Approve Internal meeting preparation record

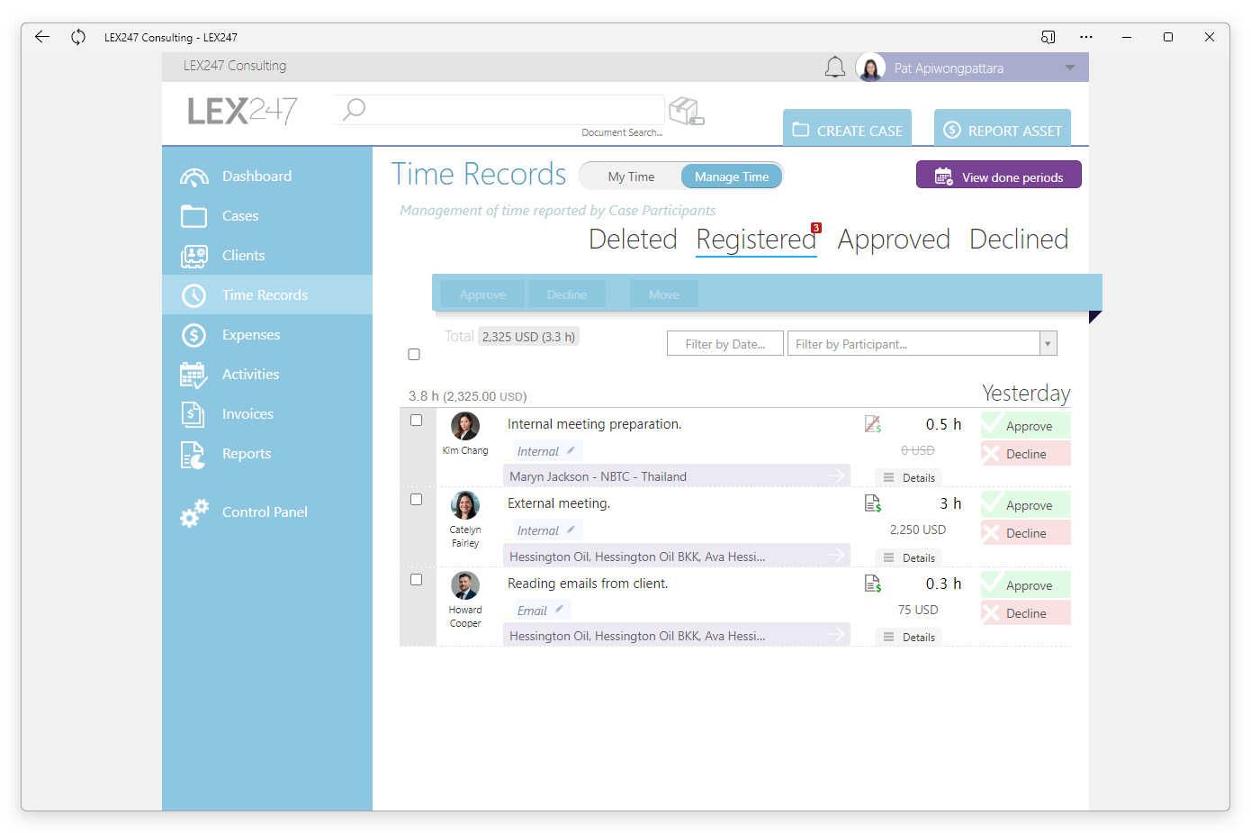1026,425
